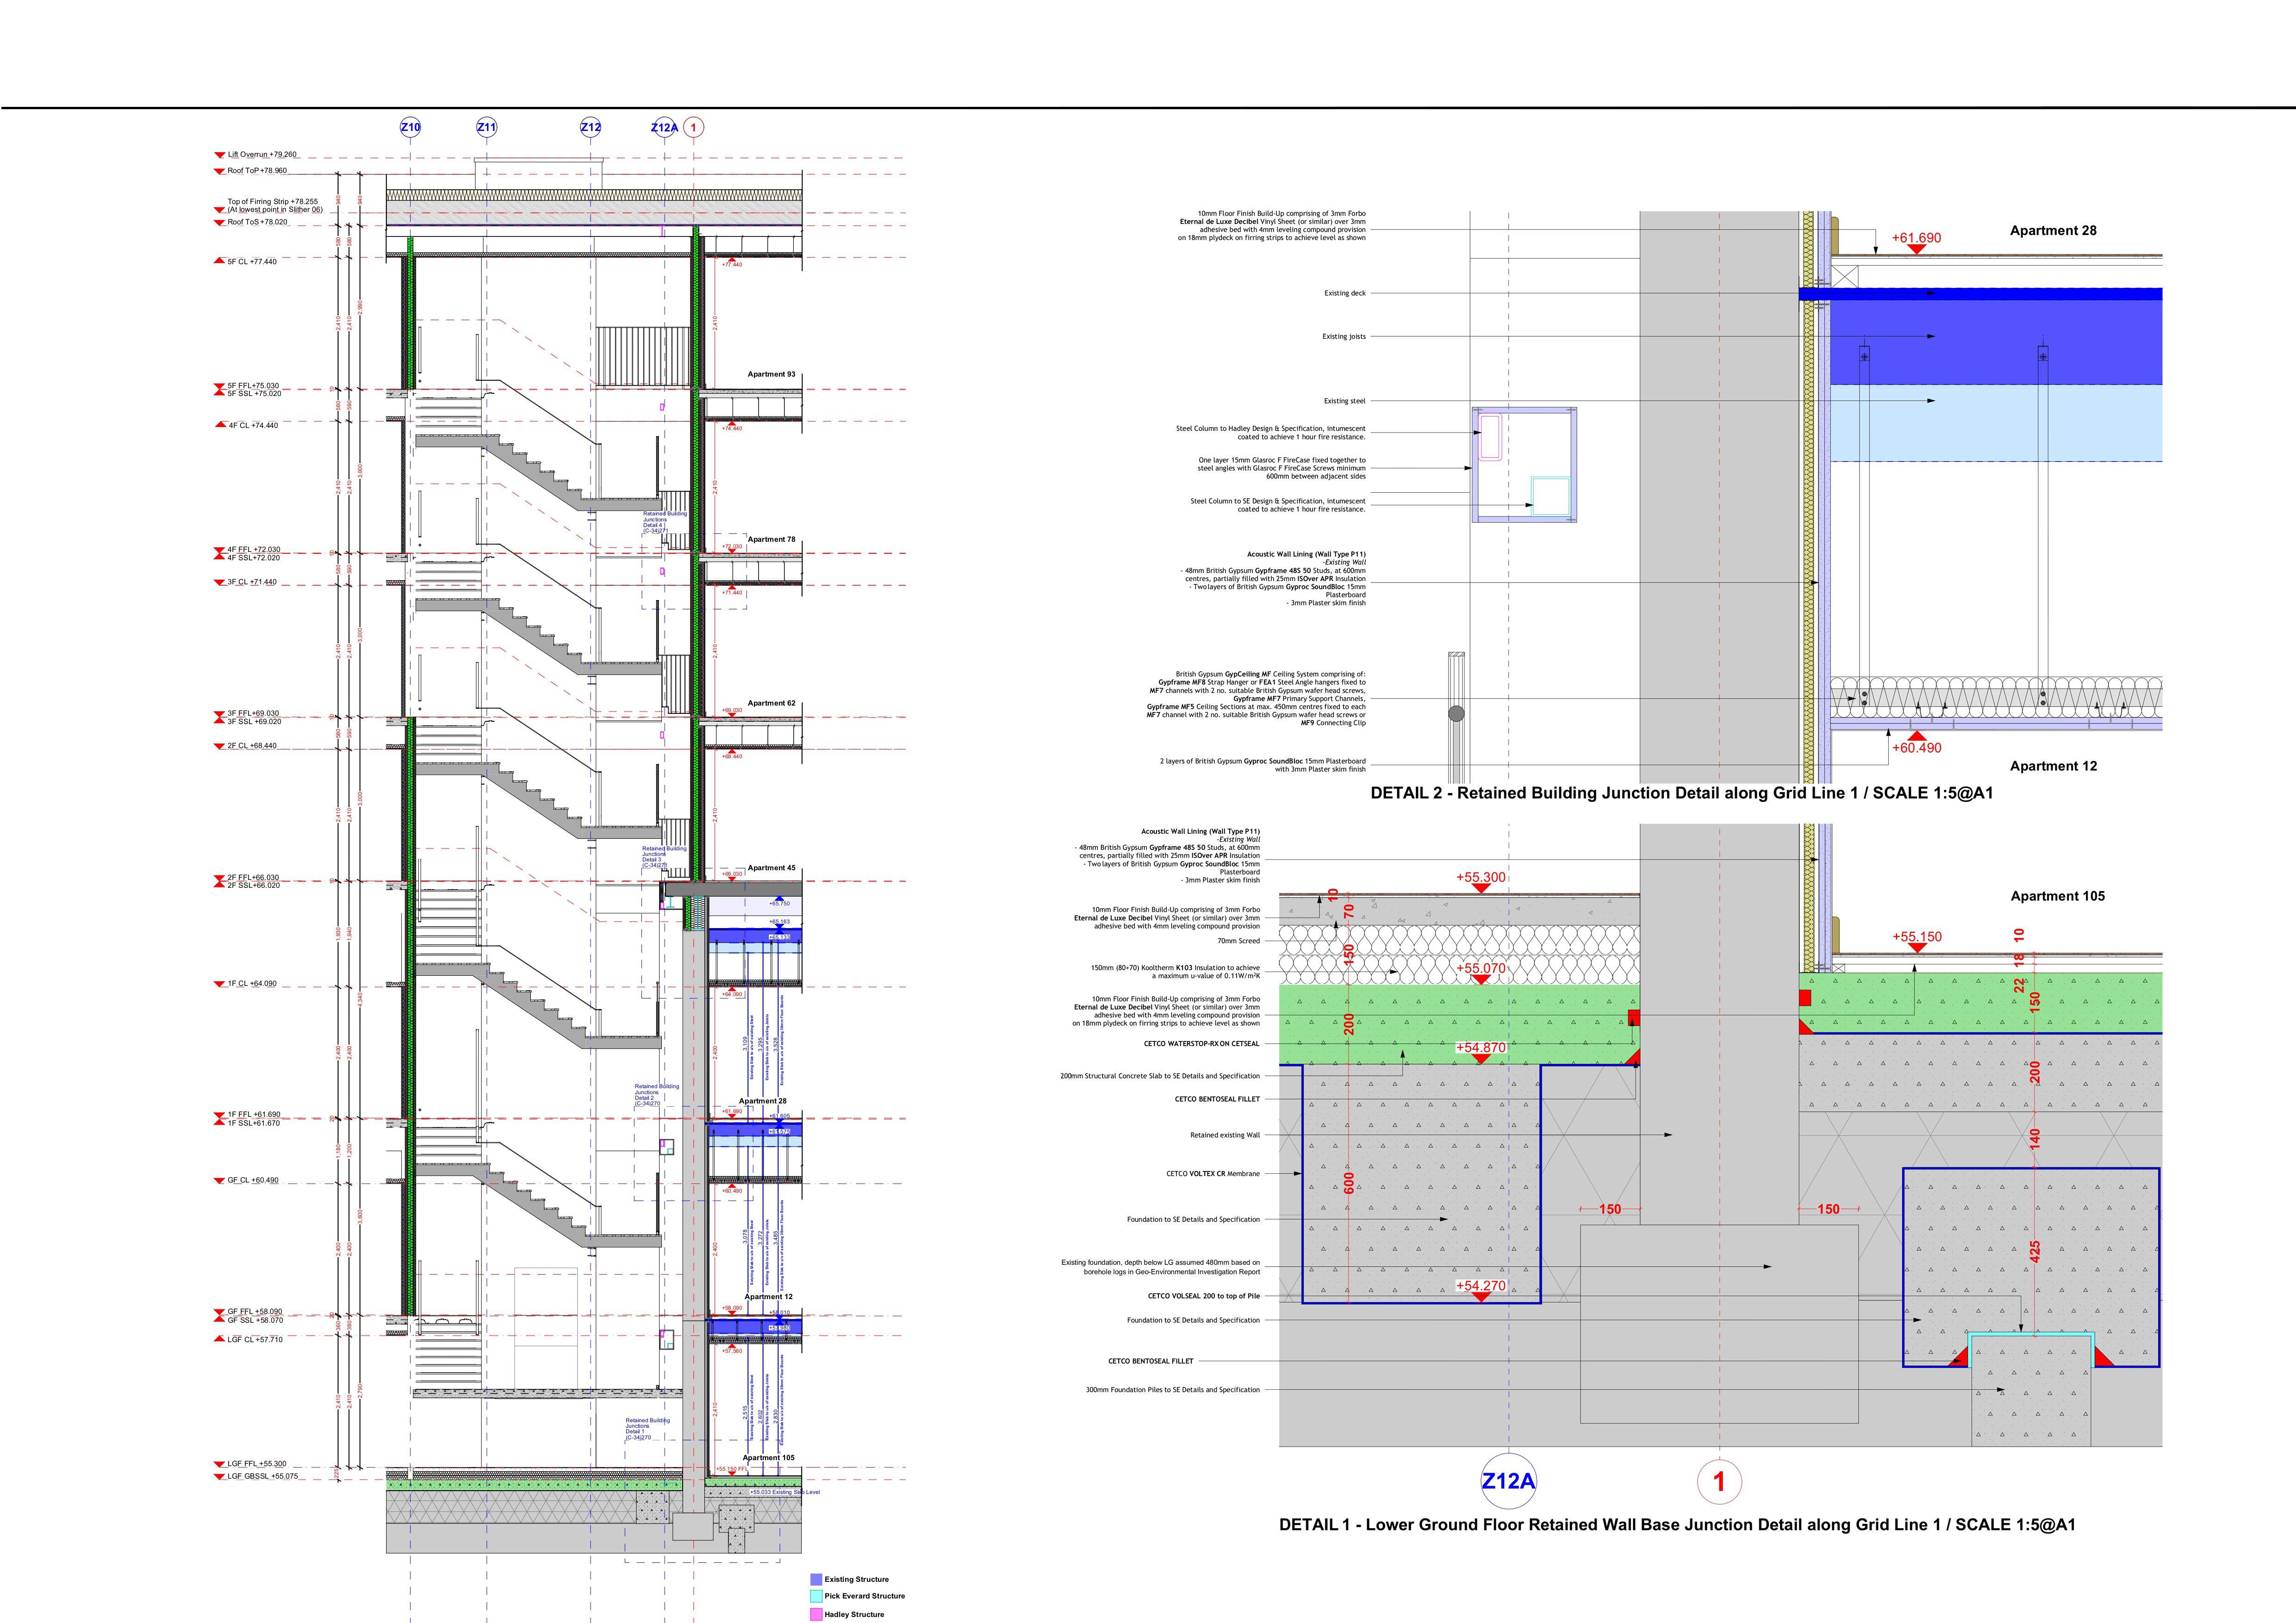Click the Z12 grid bubble at top

tap(591, 127)
